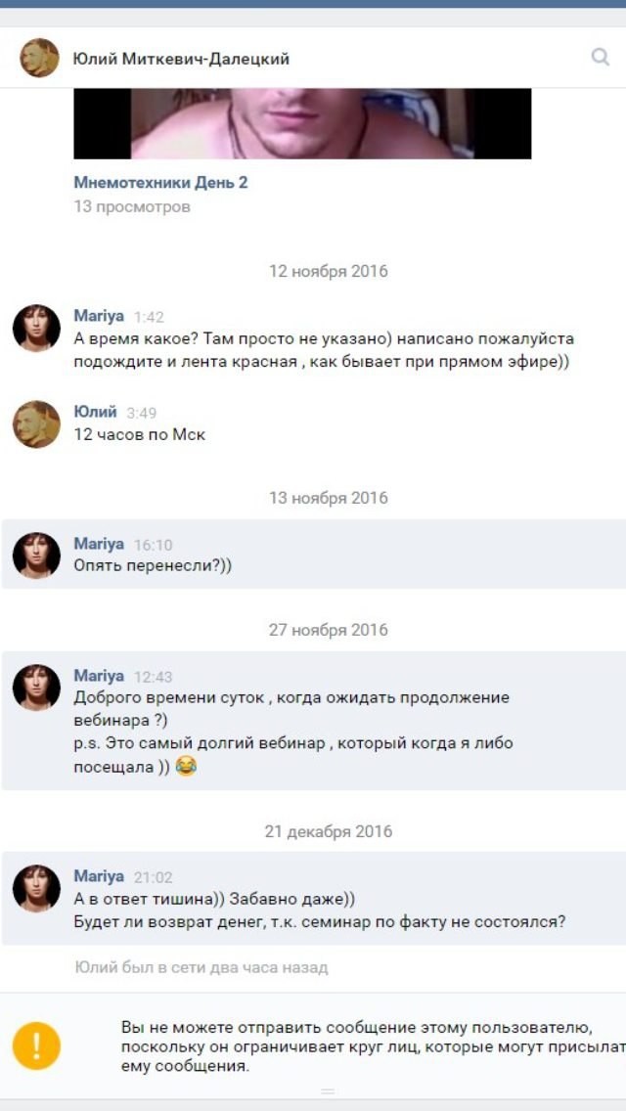This screenshot has height=1111, width=626.
Task: Open video link Мнемотехники День 2
Action: point(161,182)
